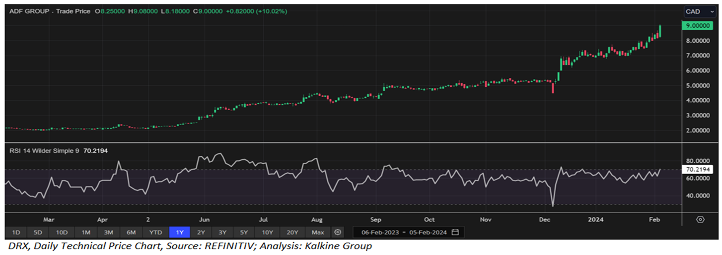Viewport: 722px width, 255px height.
Task: Select the 3Y time range
Action: 222,232
